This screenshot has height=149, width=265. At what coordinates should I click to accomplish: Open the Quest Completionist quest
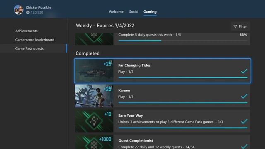pos(162,142)
